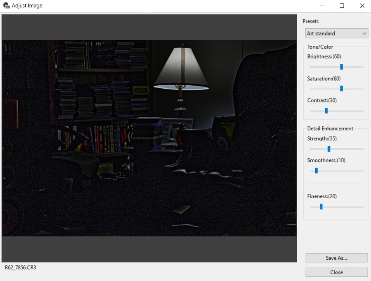Click the R62_7856.CR3 filename label
Screen dimensions: 371x281
(x=20, y=268)
